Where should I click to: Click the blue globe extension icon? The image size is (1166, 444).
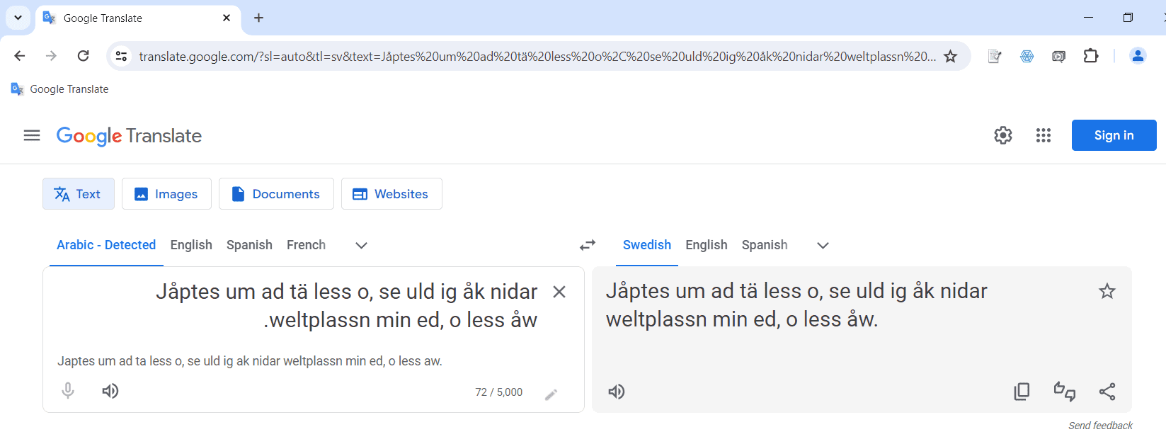click(1027, 56)
